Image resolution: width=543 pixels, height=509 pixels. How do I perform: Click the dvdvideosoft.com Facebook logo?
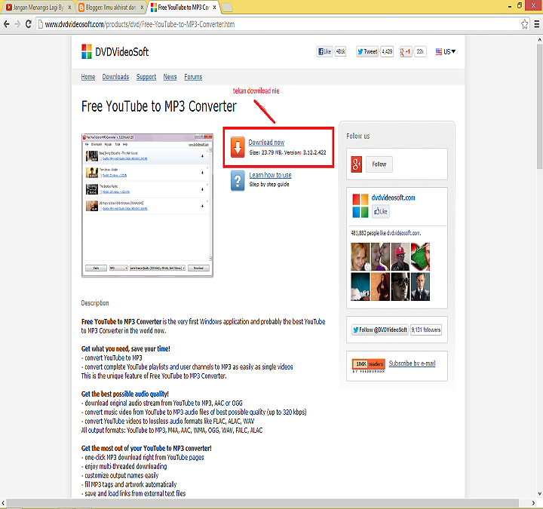pyautogui.click(x=360, y=206)
